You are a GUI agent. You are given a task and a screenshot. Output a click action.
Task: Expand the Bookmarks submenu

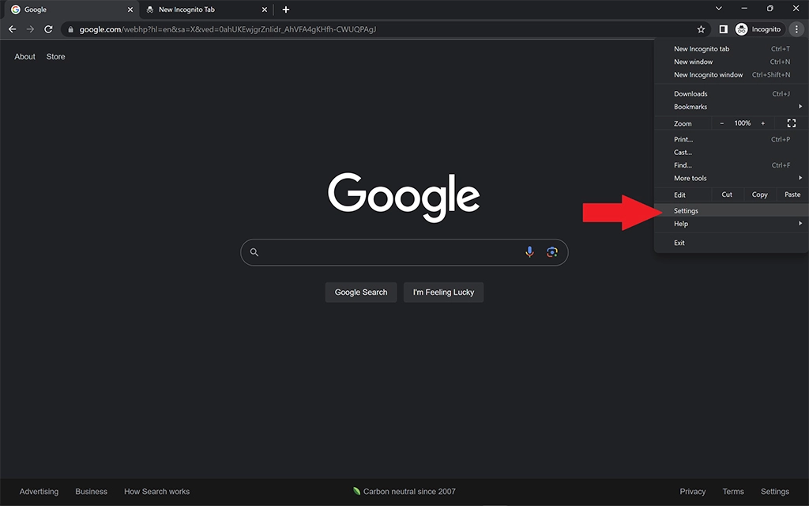pyautogui.click(x=731, y=107)
